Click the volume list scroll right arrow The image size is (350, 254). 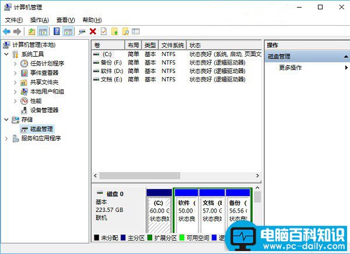tap(257, 176)
